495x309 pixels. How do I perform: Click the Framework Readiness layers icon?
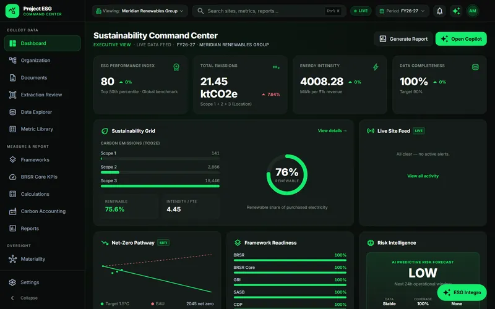(x=238, y=243)
